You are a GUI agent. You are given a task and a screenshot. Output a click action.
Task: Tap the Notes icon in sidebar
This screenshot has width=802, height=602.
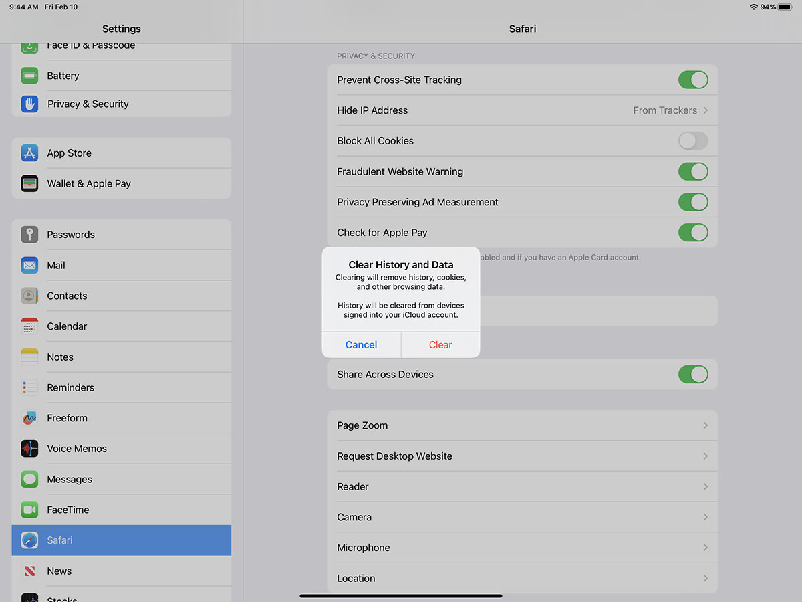coord(29,357)
